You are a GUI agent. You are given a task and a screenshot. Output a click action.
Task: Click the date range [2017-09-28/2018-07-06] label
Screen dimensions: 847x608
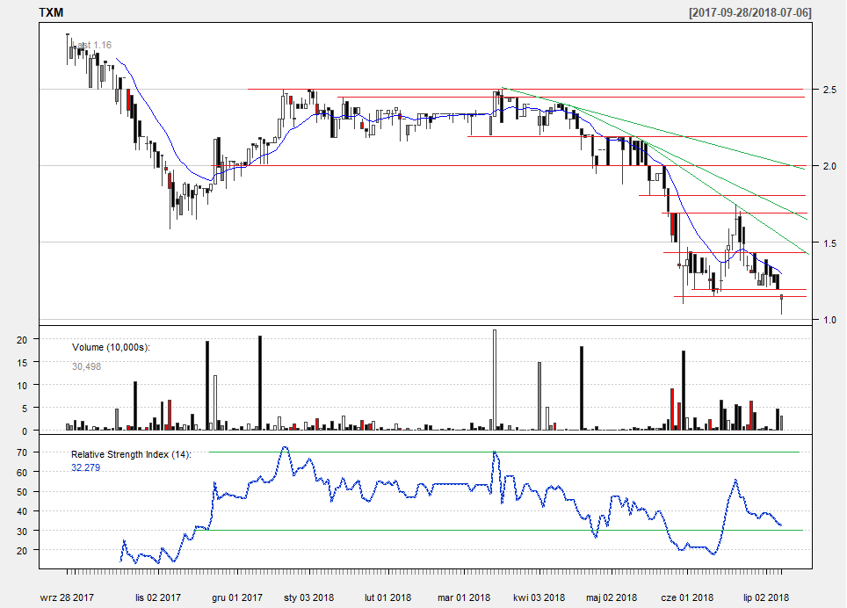(749, 12)
